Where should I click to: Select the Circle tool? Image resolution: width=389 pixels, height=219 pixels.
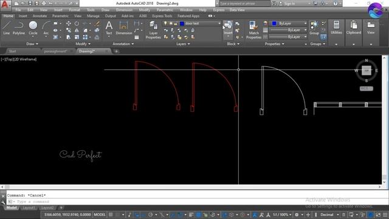(33, 28)
